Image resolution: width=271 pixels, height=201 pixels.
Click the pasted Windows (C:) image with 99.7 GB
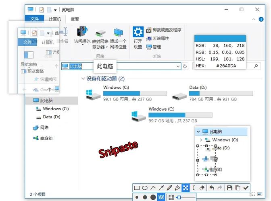point(172,115)
